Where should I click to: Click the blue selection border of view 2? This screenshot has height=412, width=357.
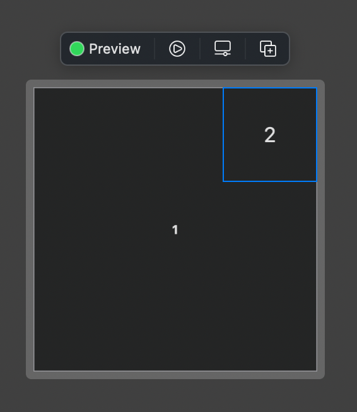click(x=223, y=135)
